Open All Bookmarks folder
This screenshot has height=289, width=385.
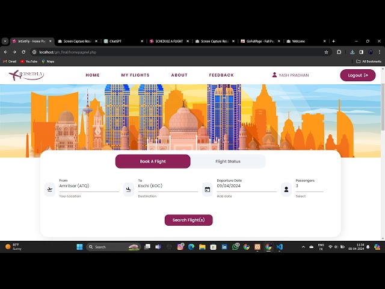pos(369,61)
